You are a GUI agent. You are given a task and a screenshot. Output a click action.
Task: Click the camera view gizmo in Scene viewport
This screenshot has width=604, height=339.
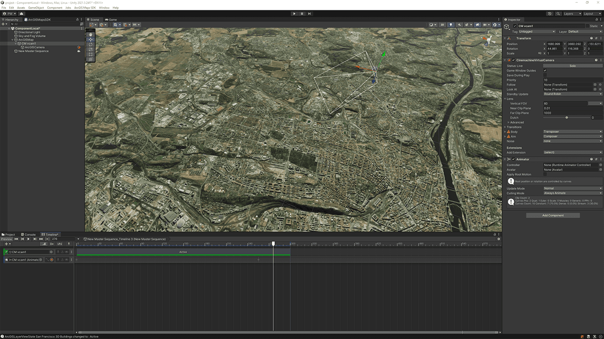click(x=488, y=40)
